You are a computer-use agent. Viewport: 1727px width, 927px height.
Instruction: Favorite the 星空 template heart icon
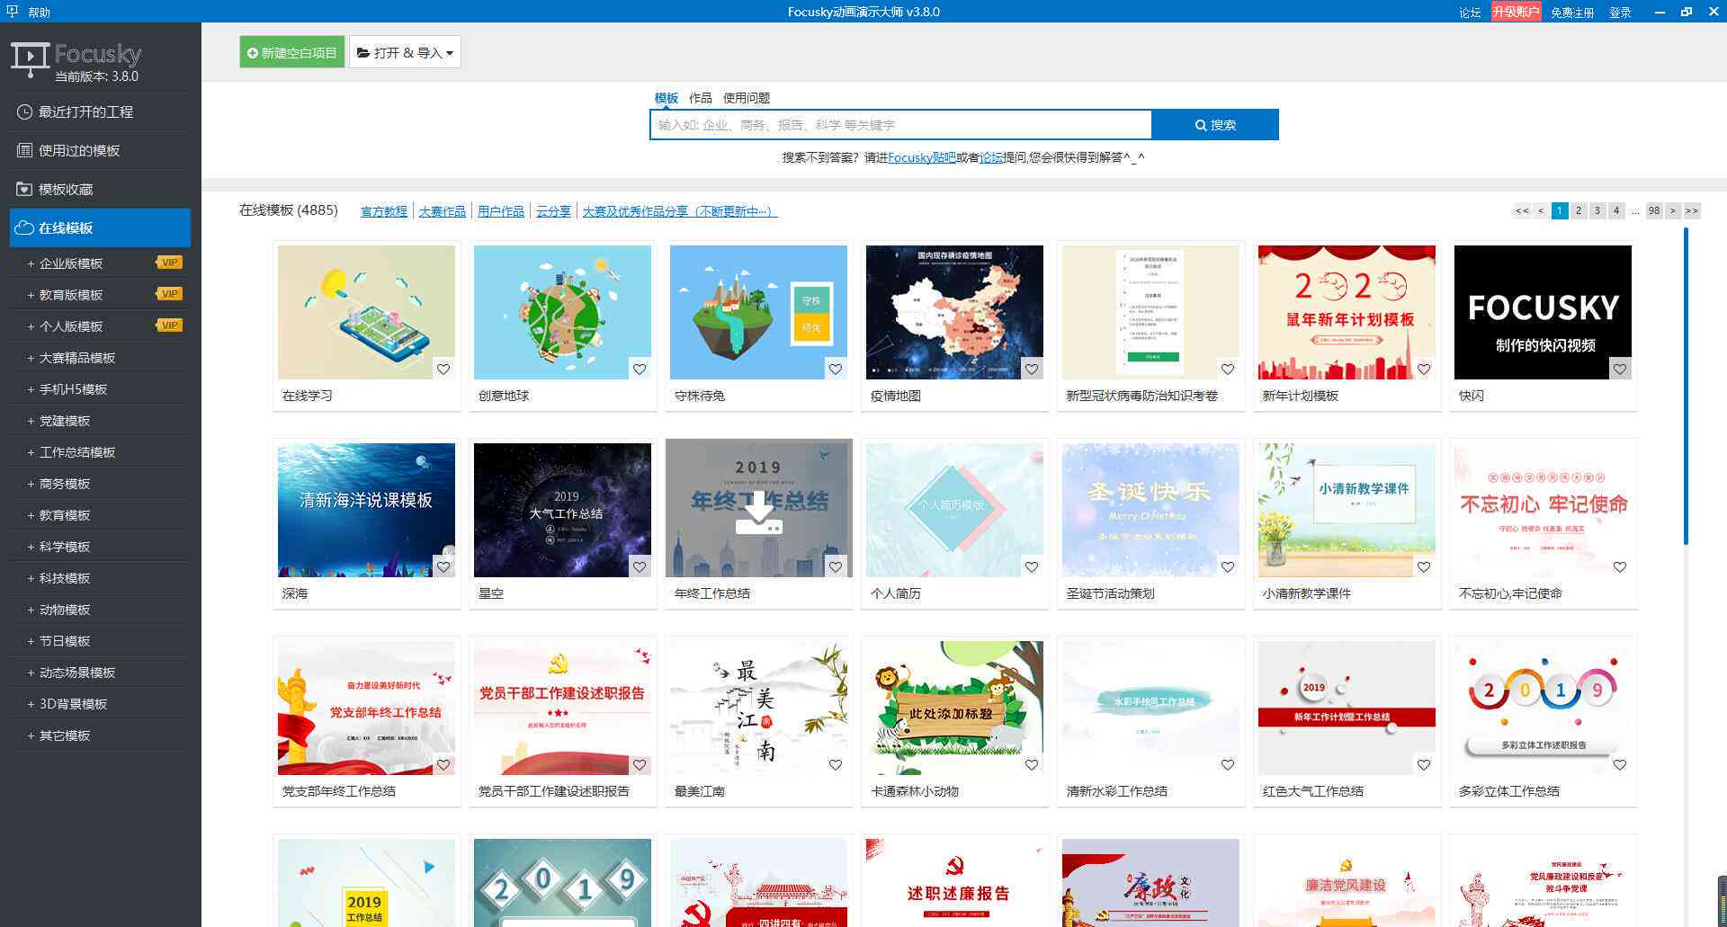(640, 566)
